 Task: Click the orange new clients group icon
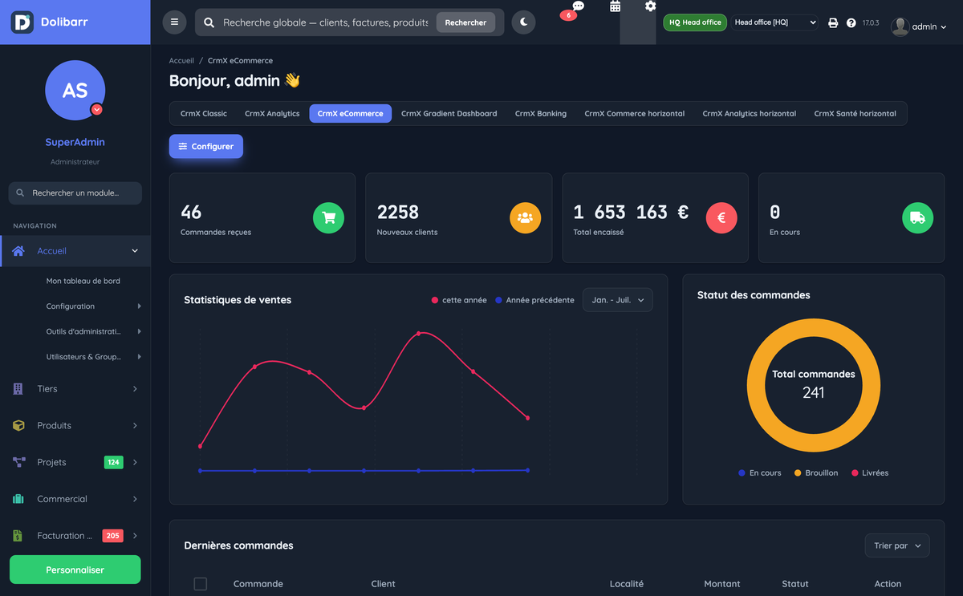coord(525,217)
